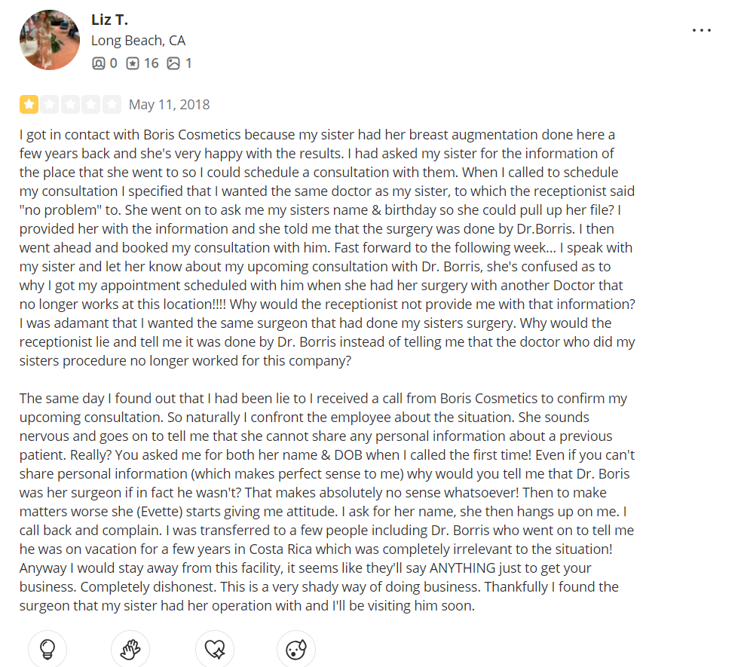Viewport: 747px width, 667px height.
Task: Click the filled first rating star
Action: 29,104
